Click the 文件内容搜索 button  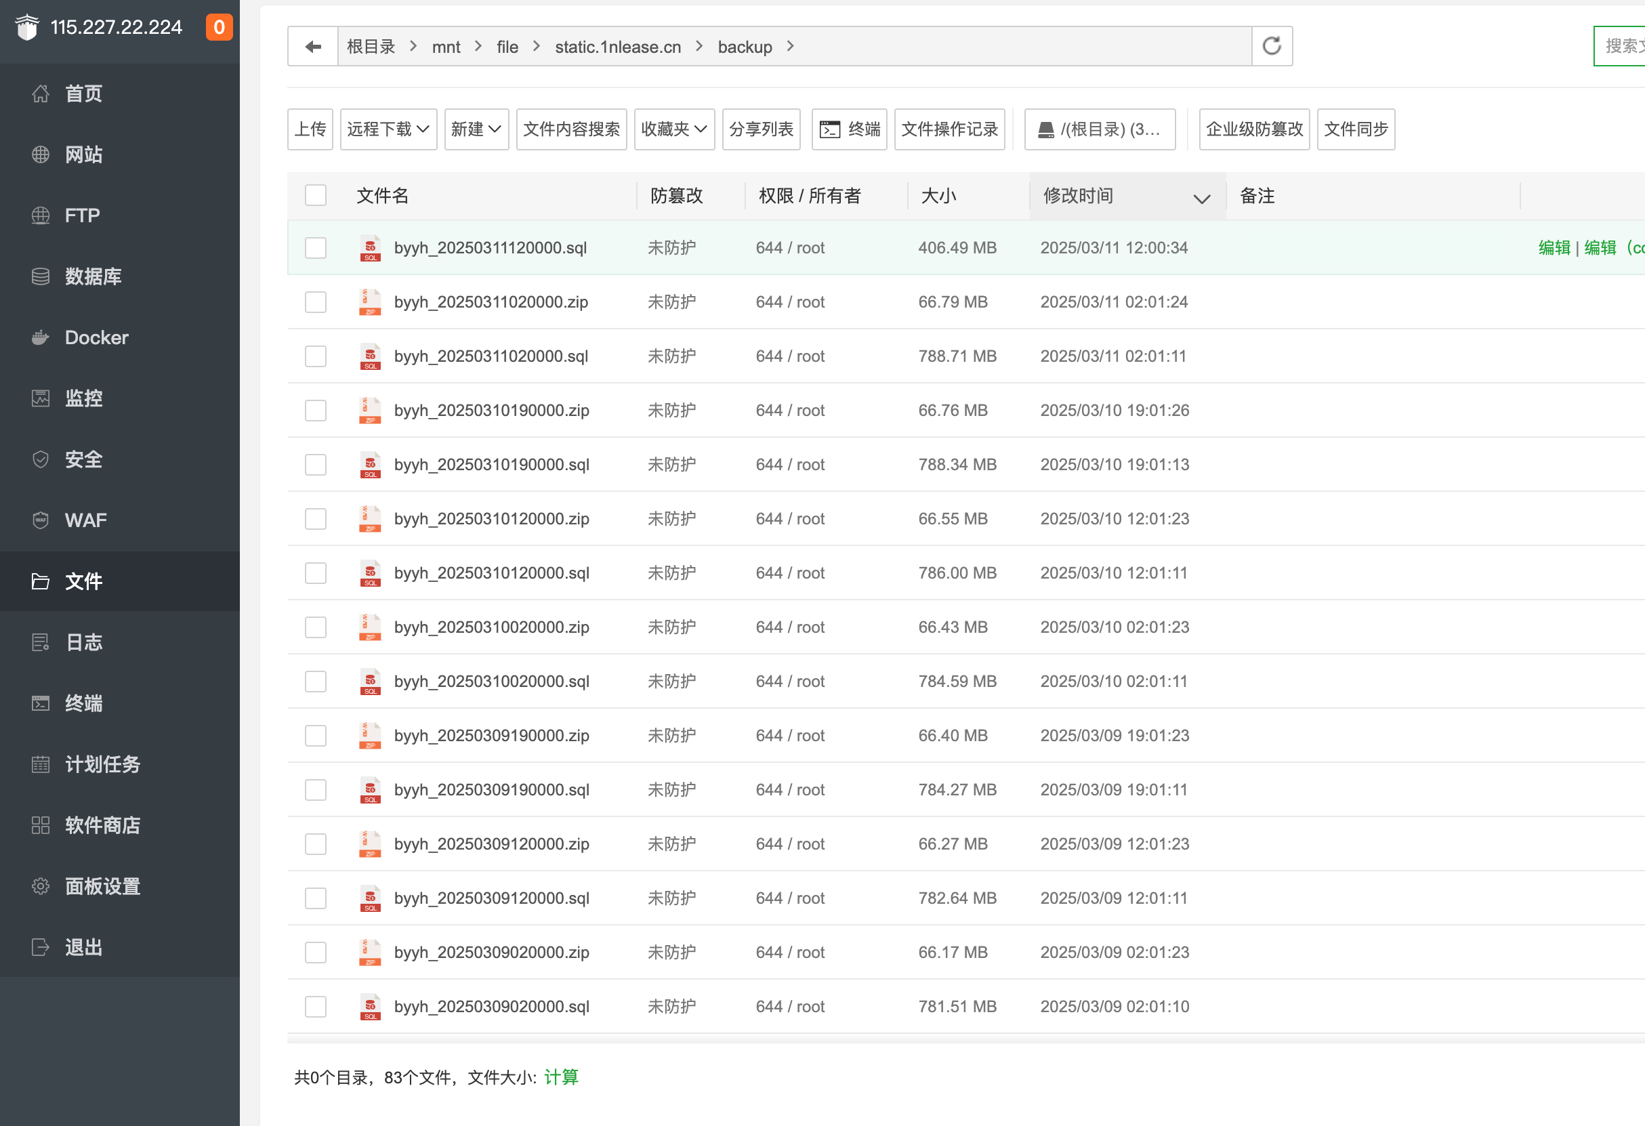click(x=571, y=129)
